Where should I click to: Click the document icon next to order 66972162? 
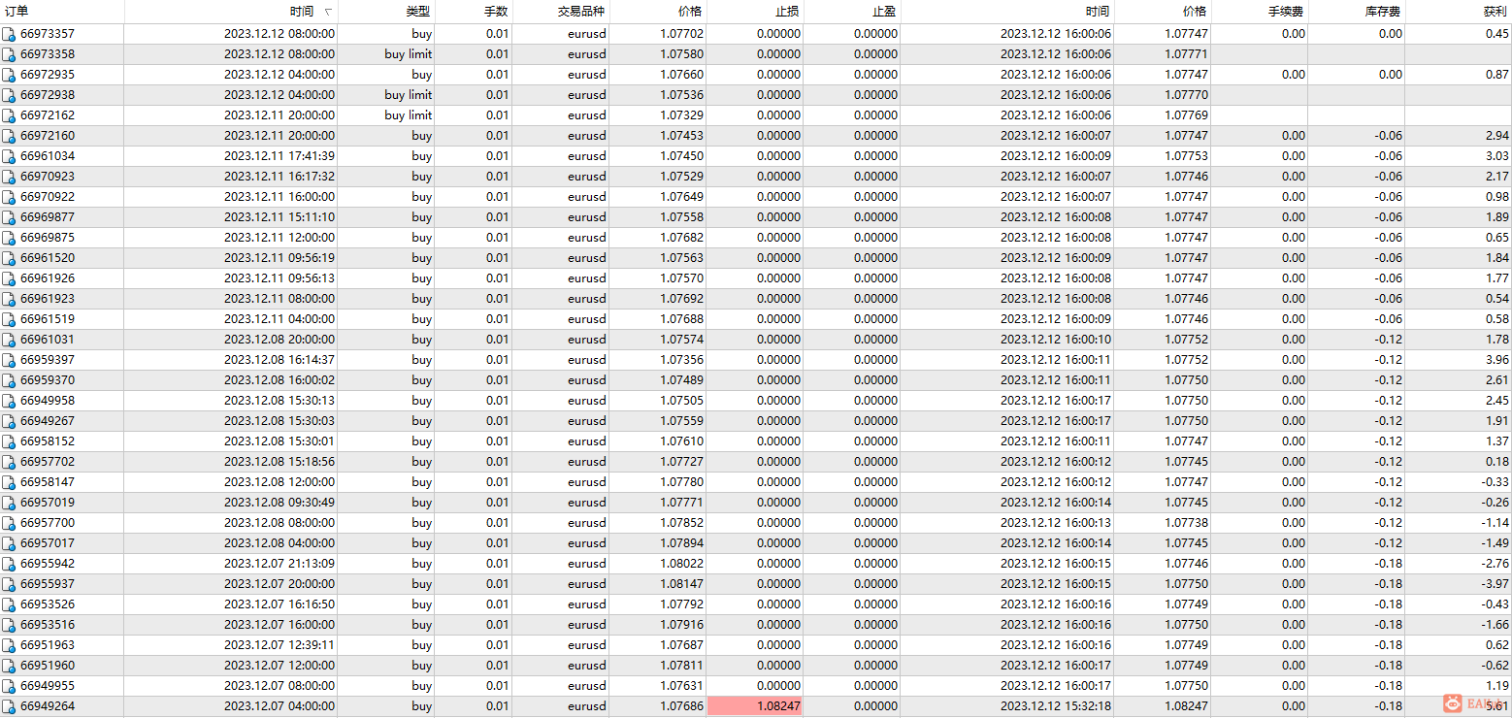tap(10, 115)
